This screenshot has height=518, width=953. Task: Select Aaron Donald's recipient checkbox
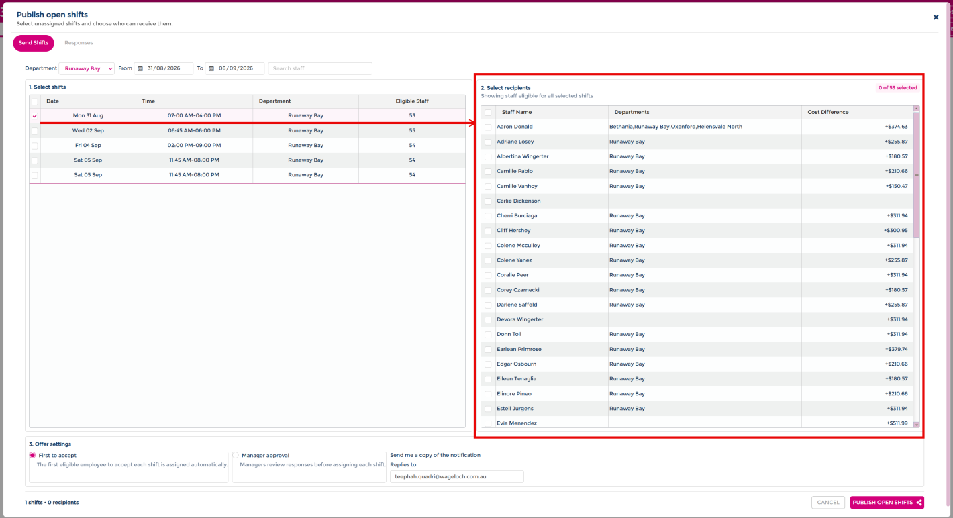[x=488, y=127]
